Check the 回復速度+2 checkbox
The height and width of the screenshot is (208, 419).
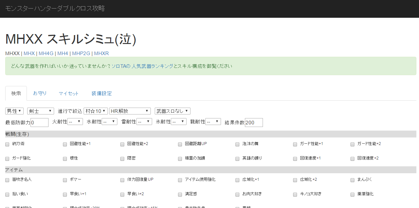click(352, 159)
